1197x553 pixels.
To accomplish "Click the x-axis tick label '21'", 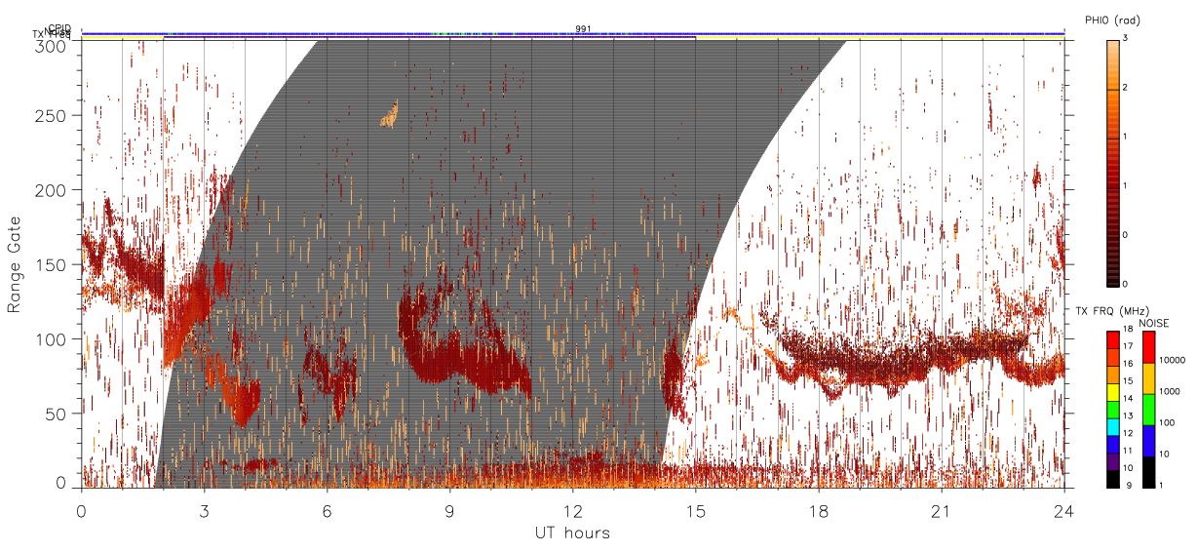I will pos(941,511).
